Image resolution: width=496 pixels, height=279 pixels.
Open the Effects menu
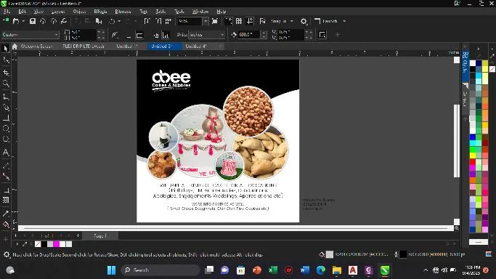pyautogui.click(x=100, y=12)
